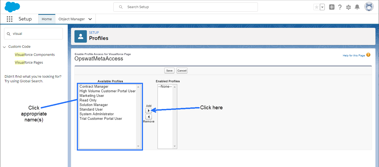The width and height of the screenshot is (379, 167).
Task: Click the Enabled Profiles list scrollbar
Action: [175, 116]
